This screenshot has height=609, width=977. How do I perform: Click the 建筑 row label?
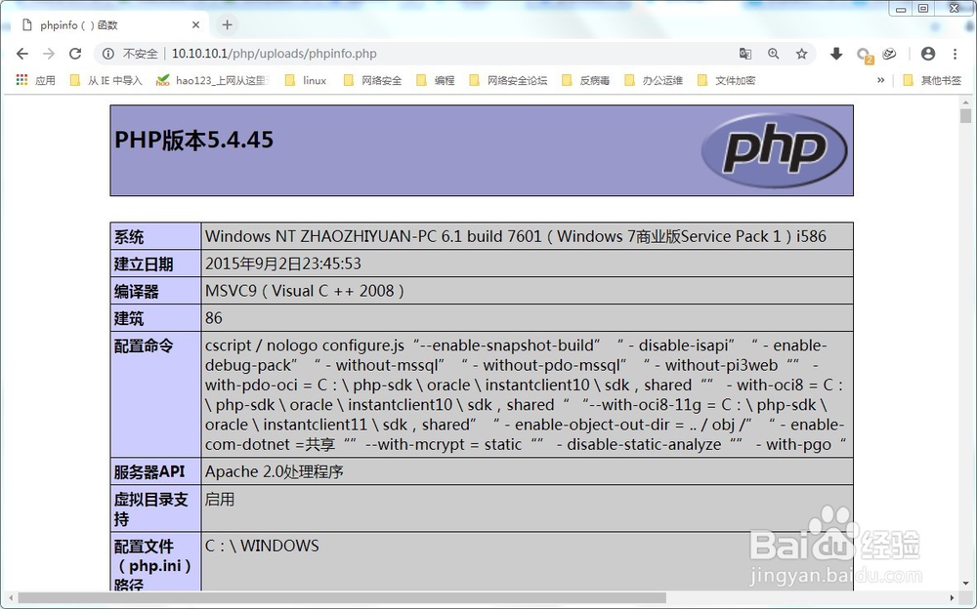point(129,319)
